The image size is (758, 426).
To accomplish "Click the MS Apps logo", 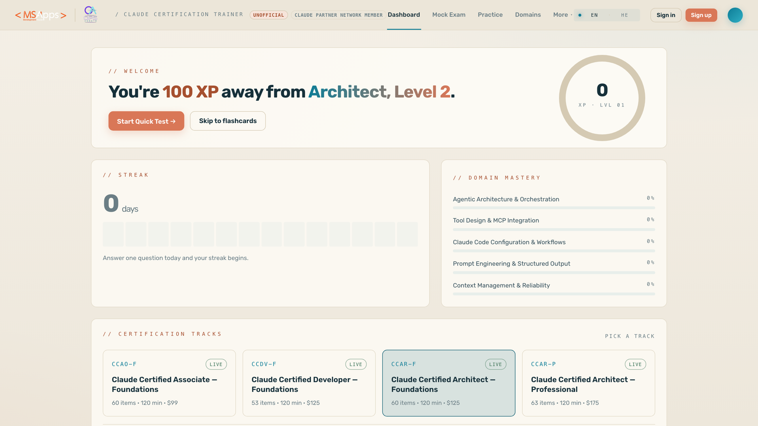I will coord(41,15).
